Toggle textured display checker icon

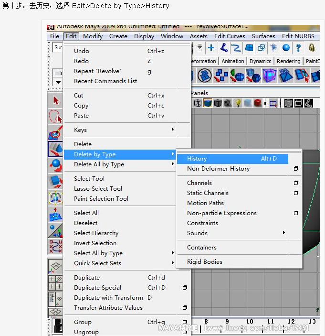pyautogui.click(x=228, y=103)
